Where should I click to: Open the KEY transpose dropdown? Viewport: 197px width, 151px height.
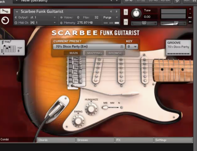click(x=132, y=47)
